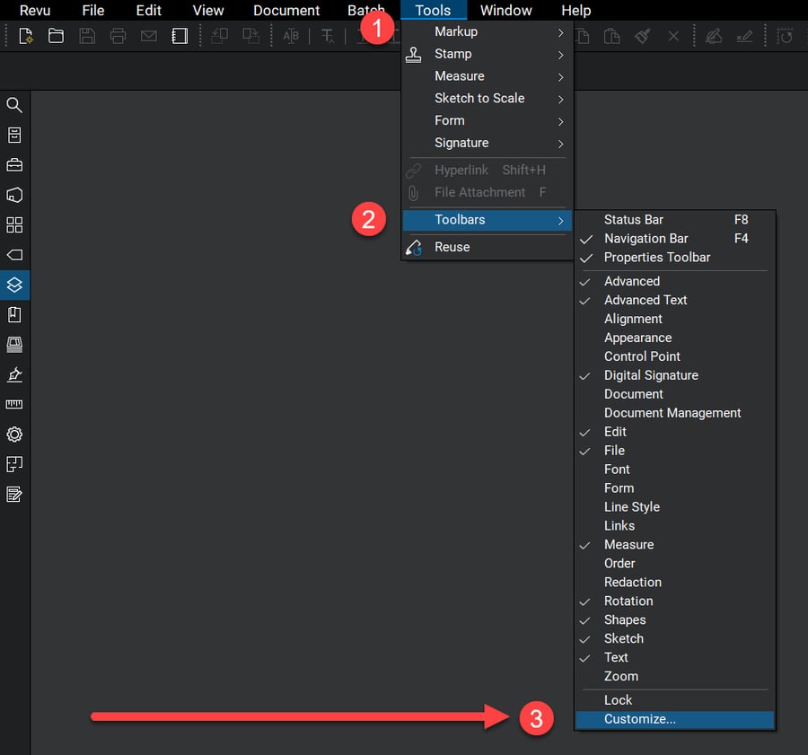The width and height of the screenshot is (808, 755).
Task: Click the Open folder icon in the toolbar
Action: tap(55, 35)
